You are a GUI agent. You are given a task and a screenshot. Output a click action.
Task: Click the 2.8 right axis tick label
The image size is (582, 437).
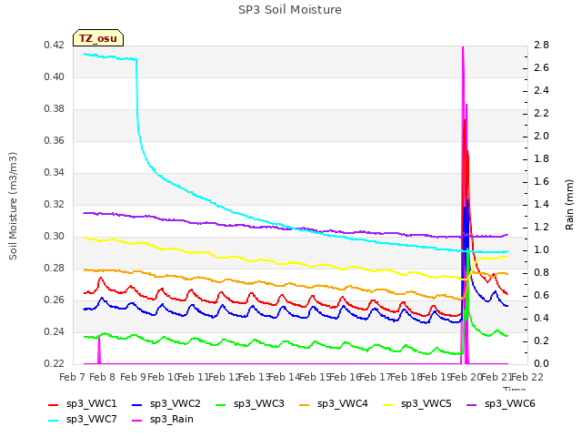point(542,46)
